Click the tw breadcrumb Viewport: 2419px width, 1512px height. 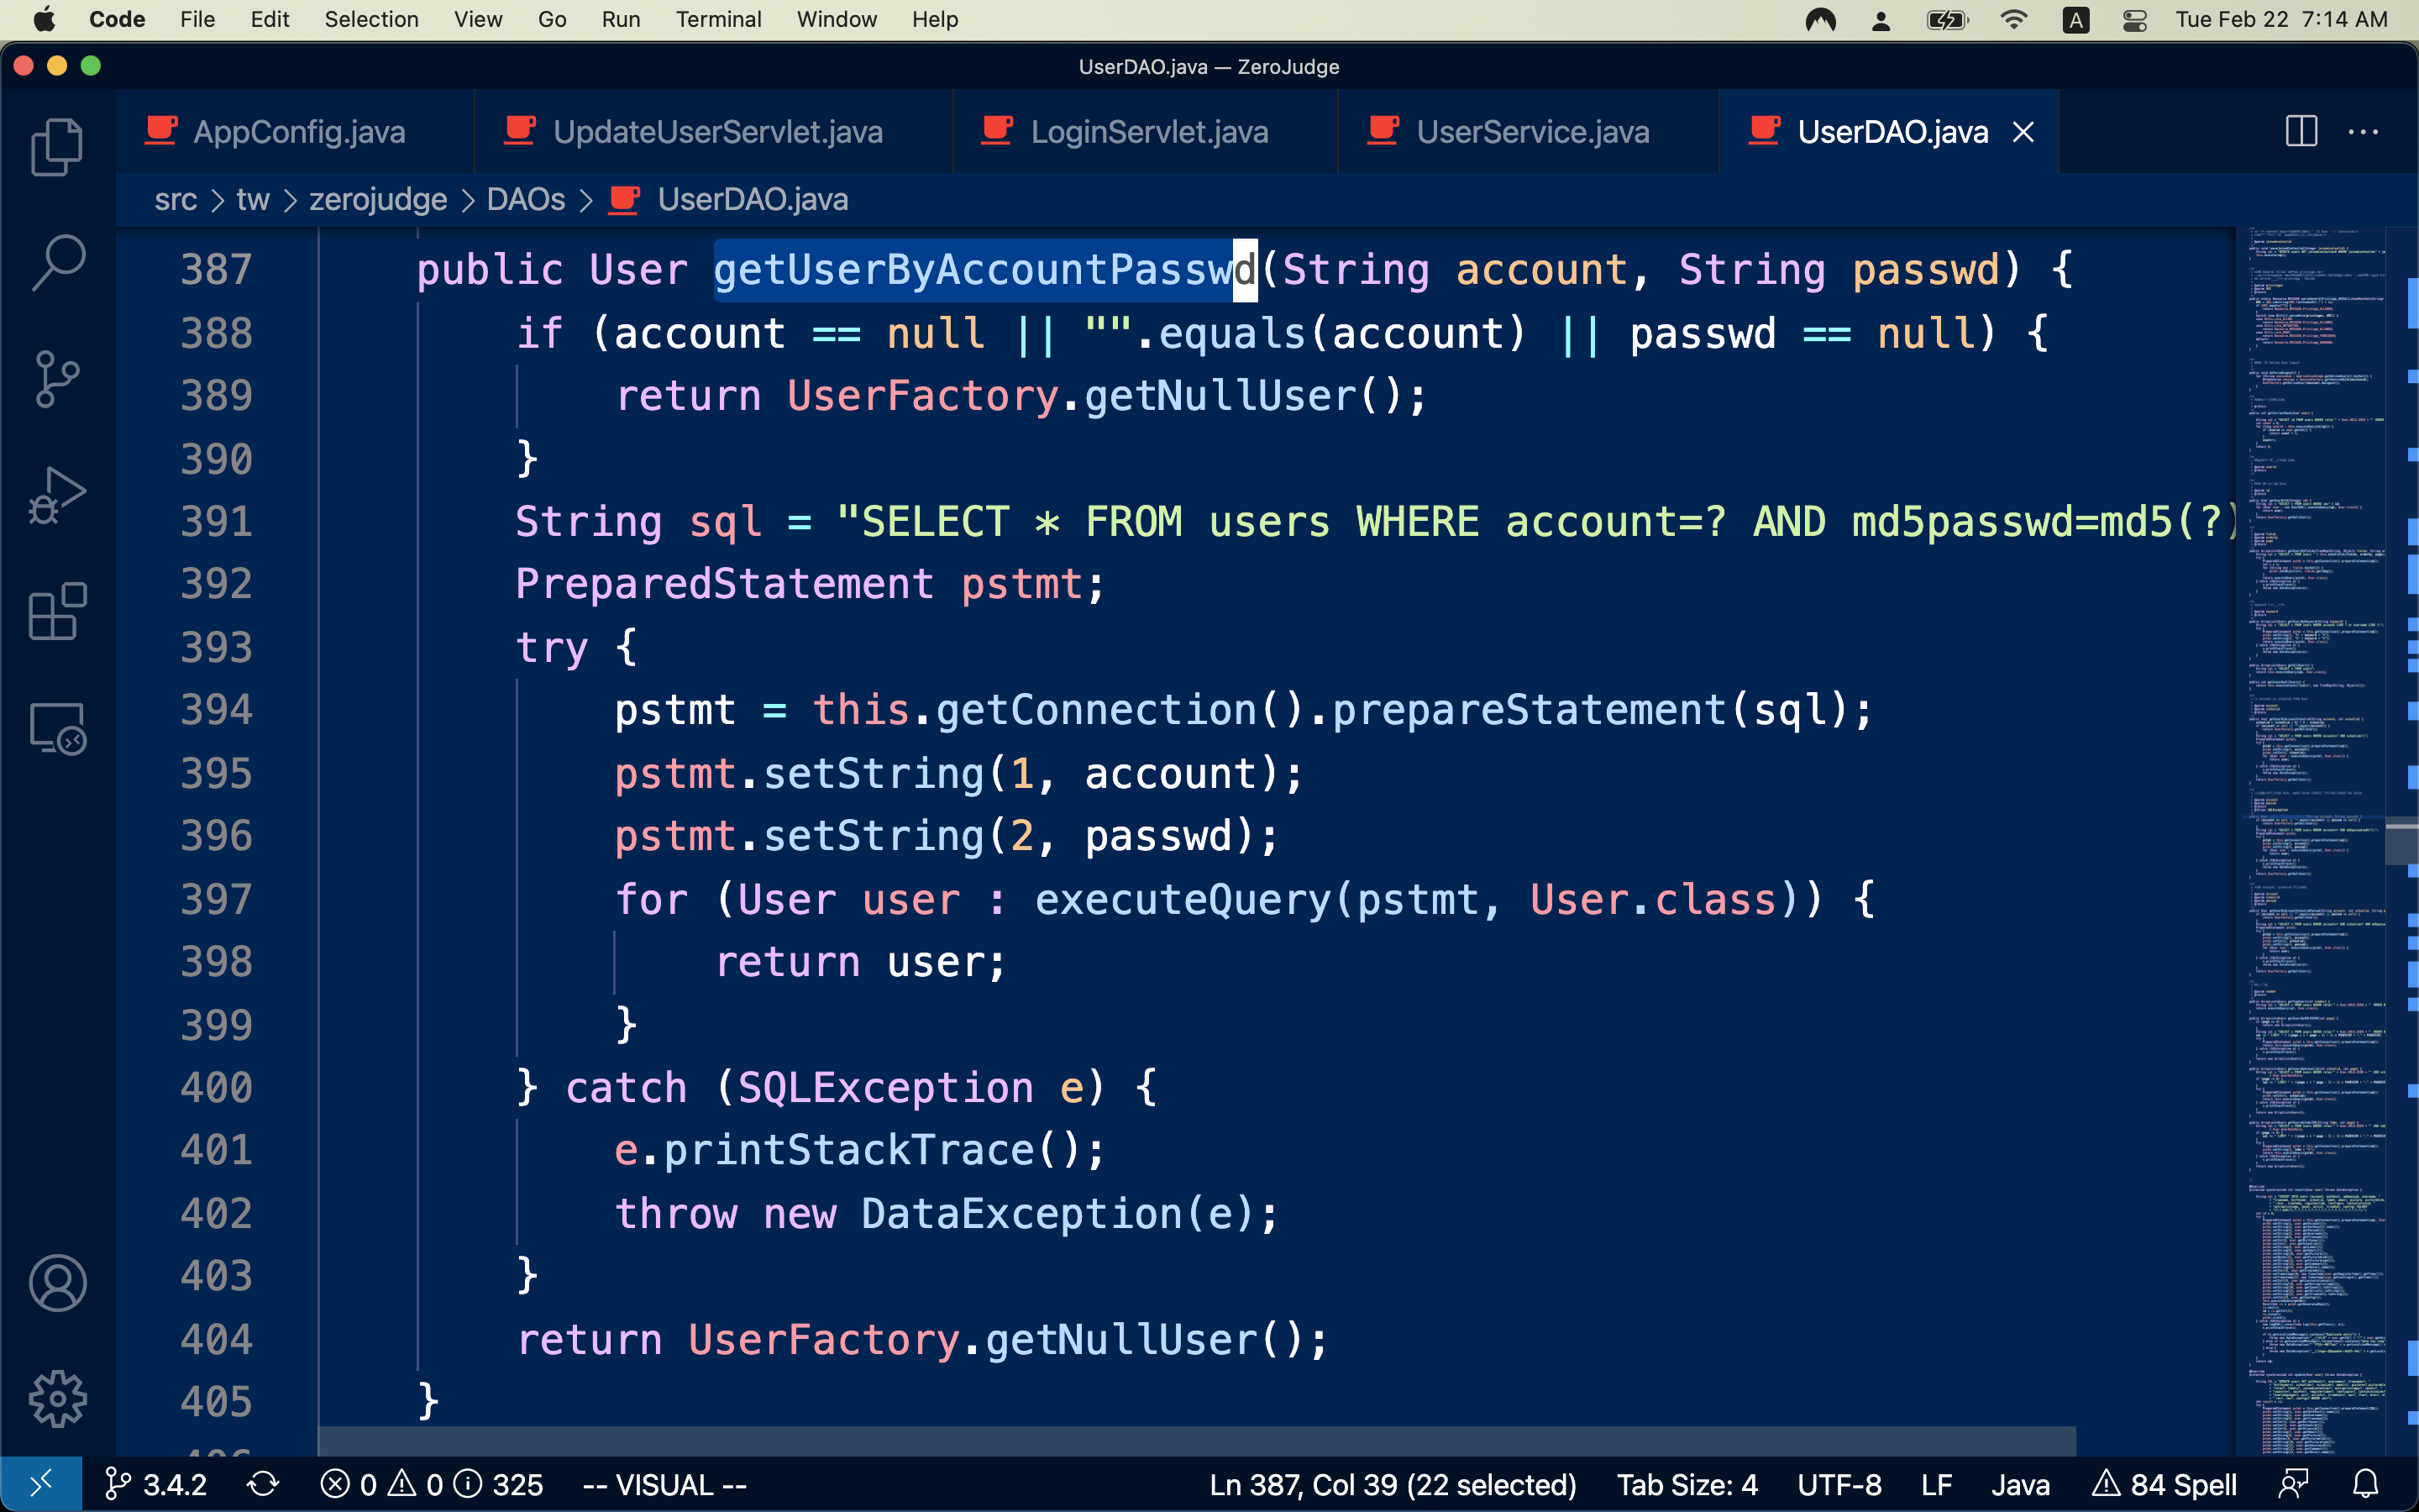pos(253,199)
